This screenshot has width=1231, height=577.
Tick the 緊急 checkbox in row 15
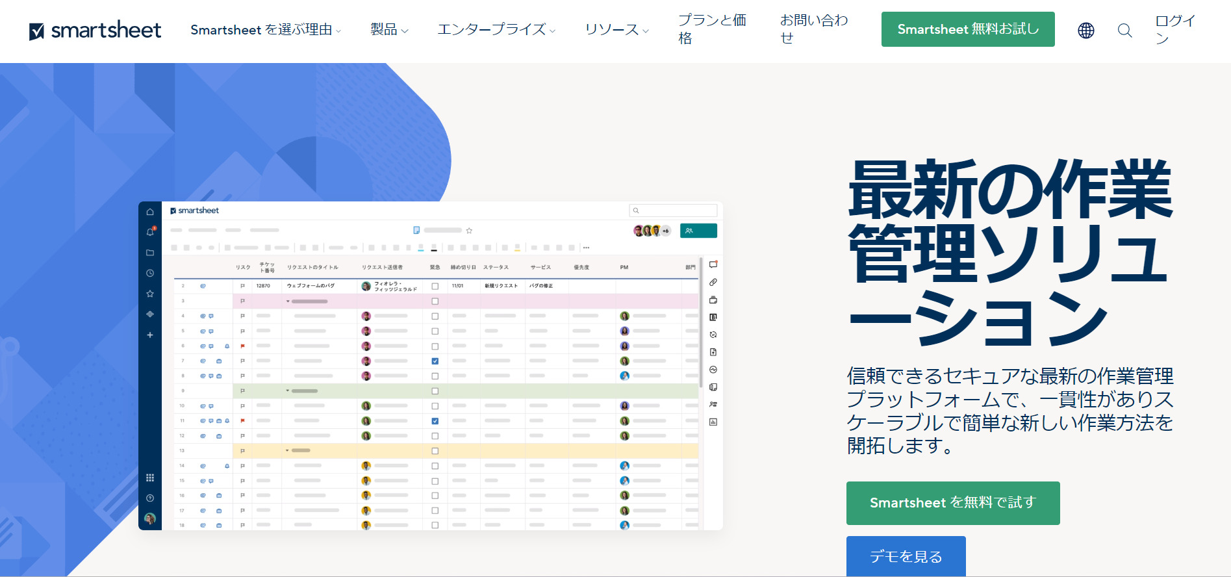pos(435,481)
